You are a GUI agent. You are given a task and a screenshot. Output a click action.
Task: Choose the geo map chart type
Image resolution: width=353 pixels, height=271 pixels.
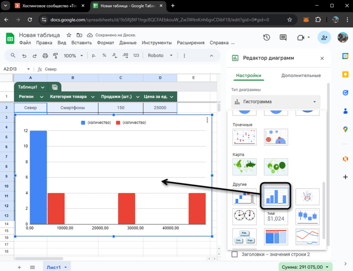pos(244,167)
